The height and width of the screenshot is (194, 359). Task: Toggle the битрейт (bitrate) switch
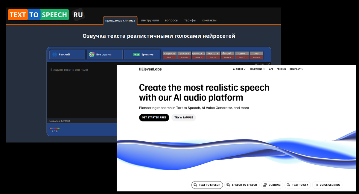tap(227, 55)
